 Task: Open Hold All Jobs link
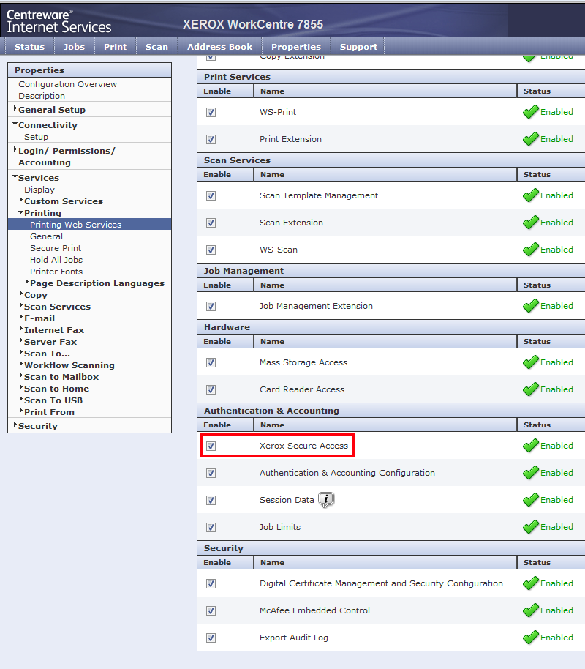(x=56, y=260)
